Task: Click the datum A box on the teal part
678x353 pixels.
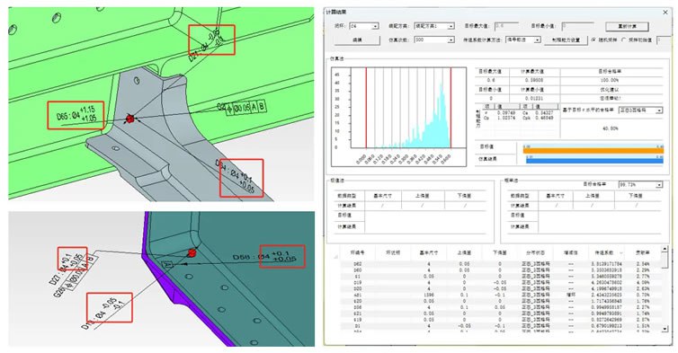Action: [x=167, y=264]
